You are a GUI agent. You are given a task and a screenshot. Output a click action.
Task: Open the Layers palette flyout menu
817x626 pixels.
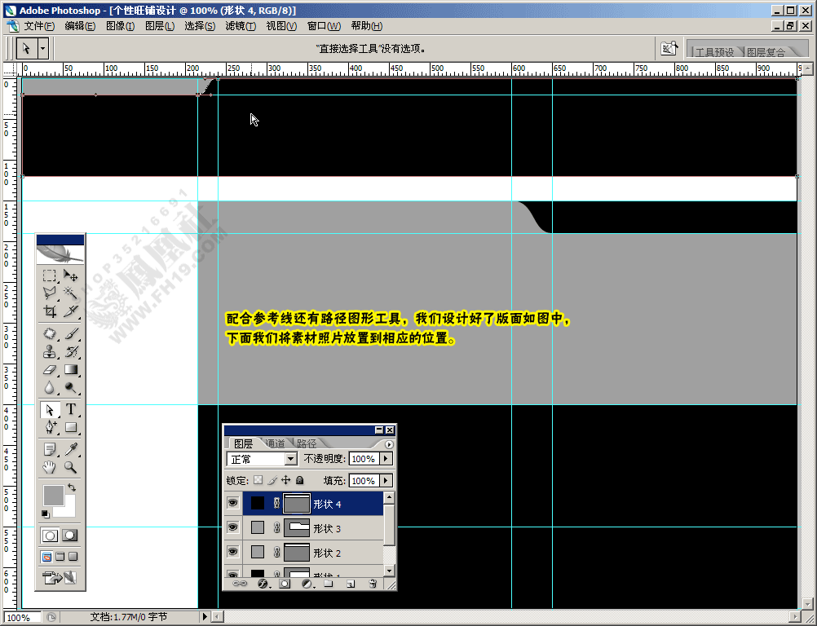(389, 444)
